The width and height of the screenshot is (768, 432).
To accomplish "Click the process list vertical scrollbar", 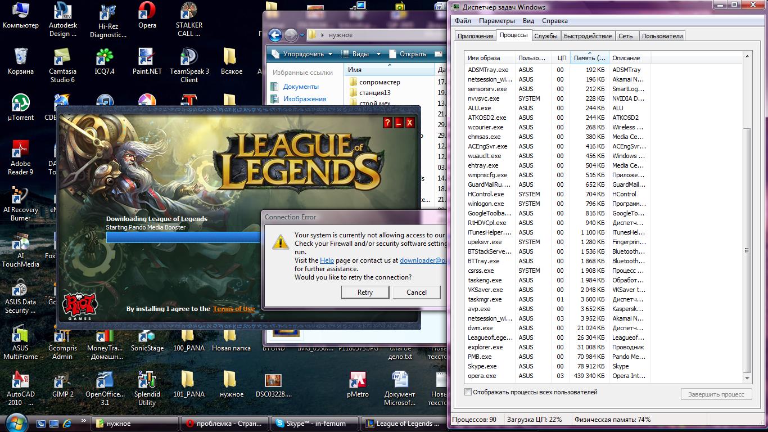I will click(x=747, y=225).
